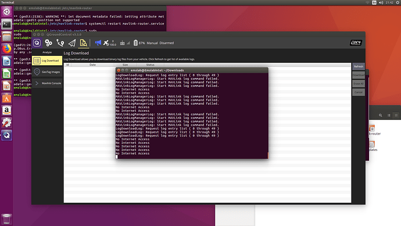Viewport: 401px width, 226px height.
Task: Select Log Download in Analyze sidebar
Action: tap(47, 61)
